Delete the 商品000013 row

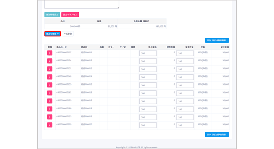50,69
